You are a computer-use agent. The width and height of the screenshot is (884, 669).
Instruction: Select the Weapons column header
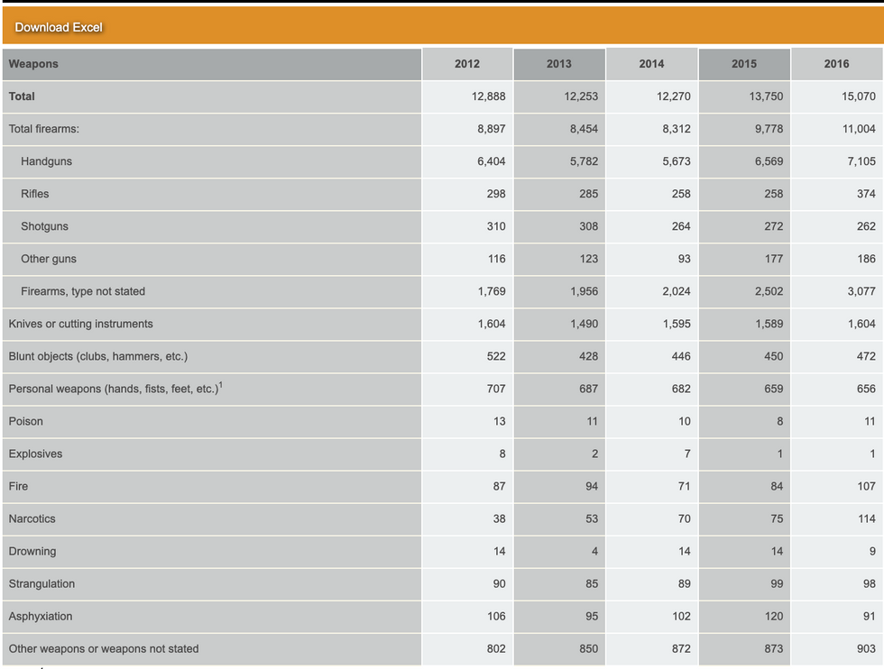pos(212,64)
